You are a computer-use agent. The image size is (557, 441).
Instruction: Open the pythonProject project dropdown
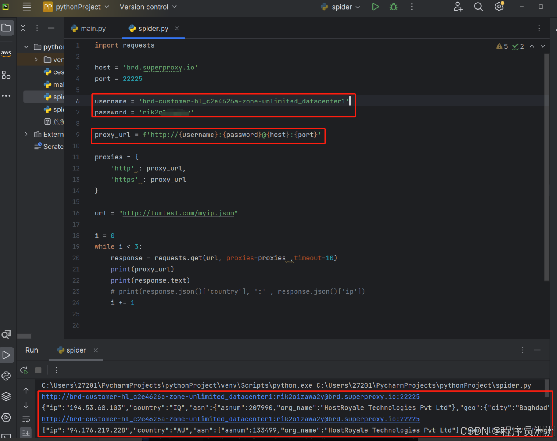click(x=76, y=7)
